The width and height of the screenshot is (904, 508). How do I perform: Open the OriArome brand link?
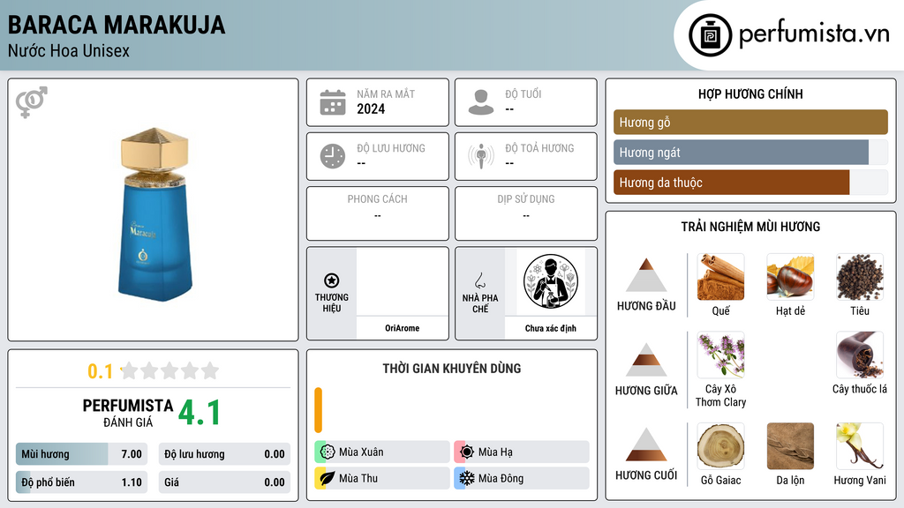(402, 328)
